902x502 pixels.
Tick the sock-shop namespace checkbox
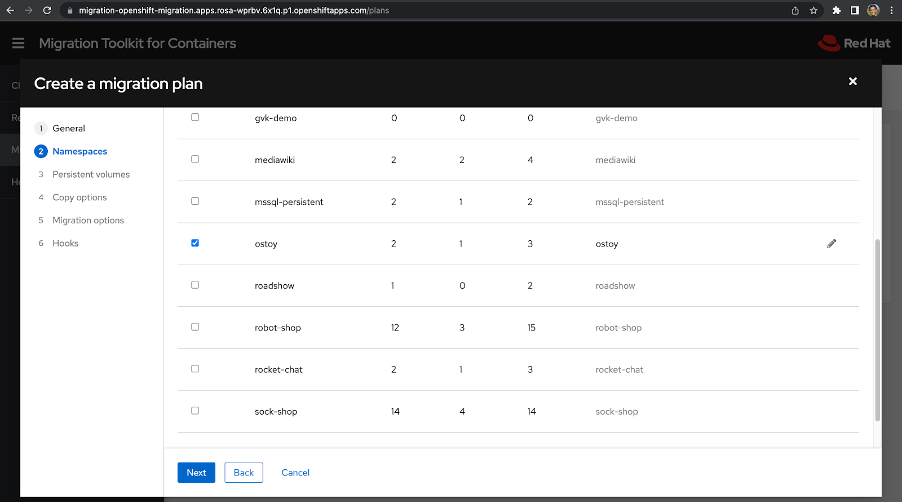pyautogui.click(x=195, y=411)
